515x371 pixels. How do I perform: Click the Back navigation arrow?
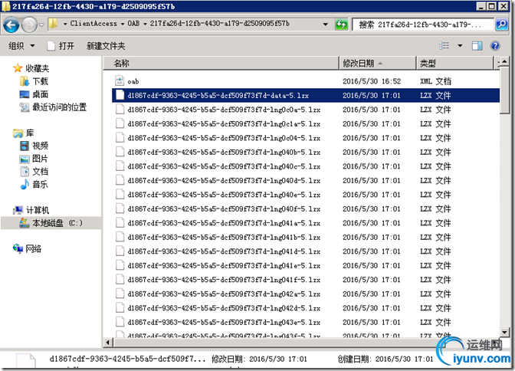pos(11,25)
